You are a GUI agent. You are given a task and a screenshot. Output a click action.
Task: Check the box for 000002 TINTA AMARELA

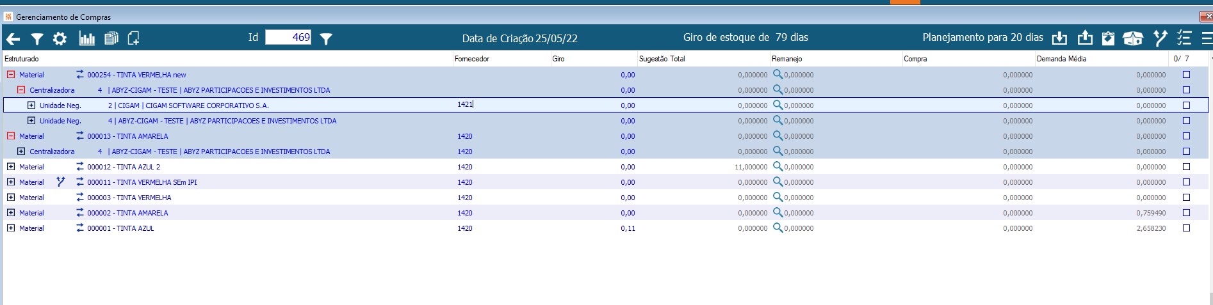[x=1186, y=213]
